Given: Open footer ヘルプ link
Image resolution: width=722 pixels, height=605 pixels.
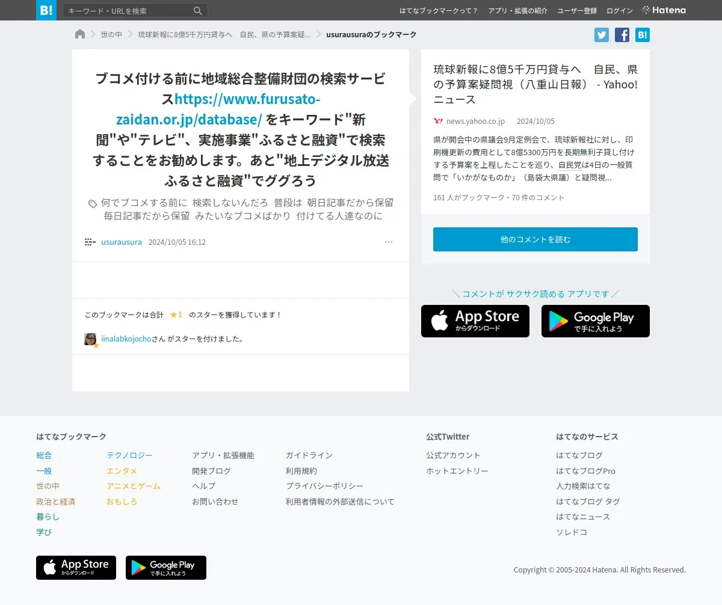Looking at the screenshot, I should click(x=203, y=486).
